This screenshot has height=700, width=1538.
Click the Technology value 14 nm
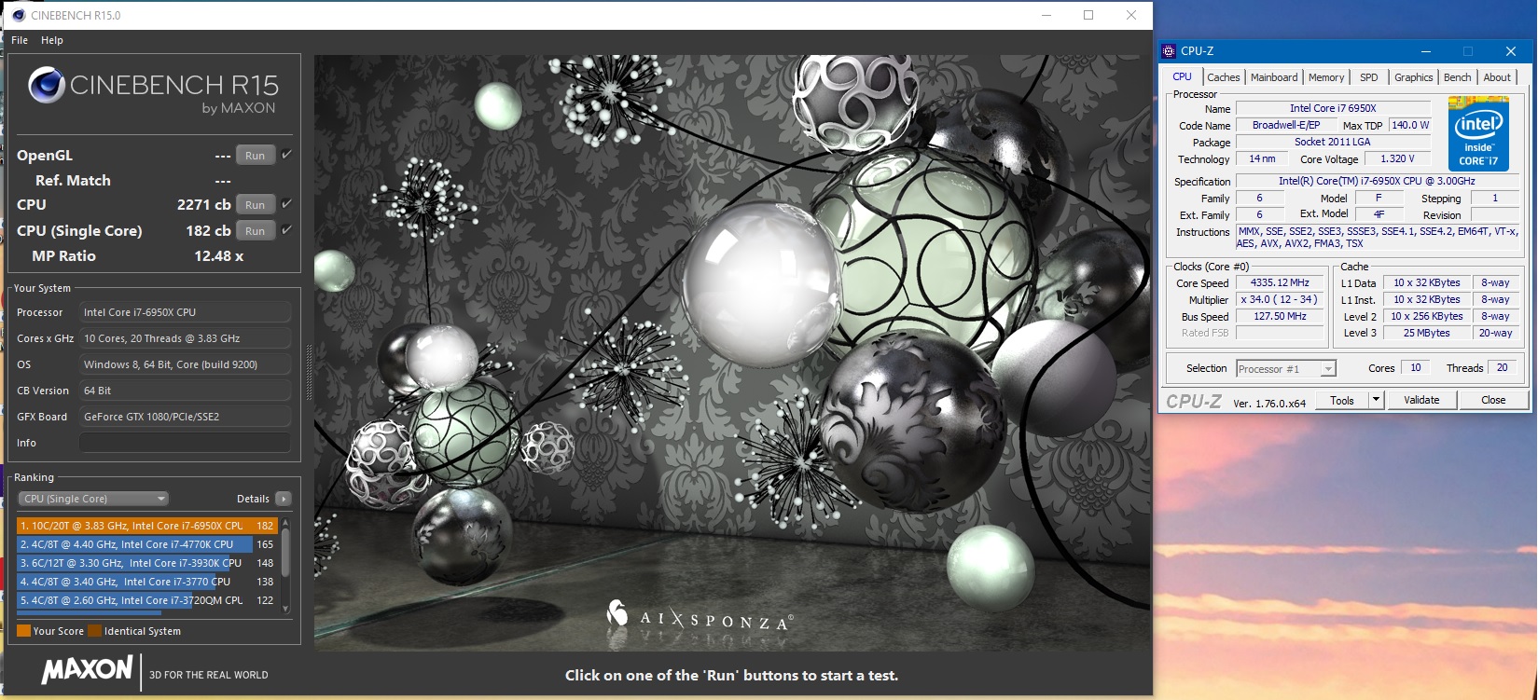coord(1262,158)
